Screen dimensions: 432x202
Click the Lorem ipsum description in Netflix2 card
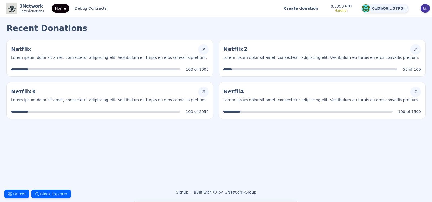click(321, 57)
